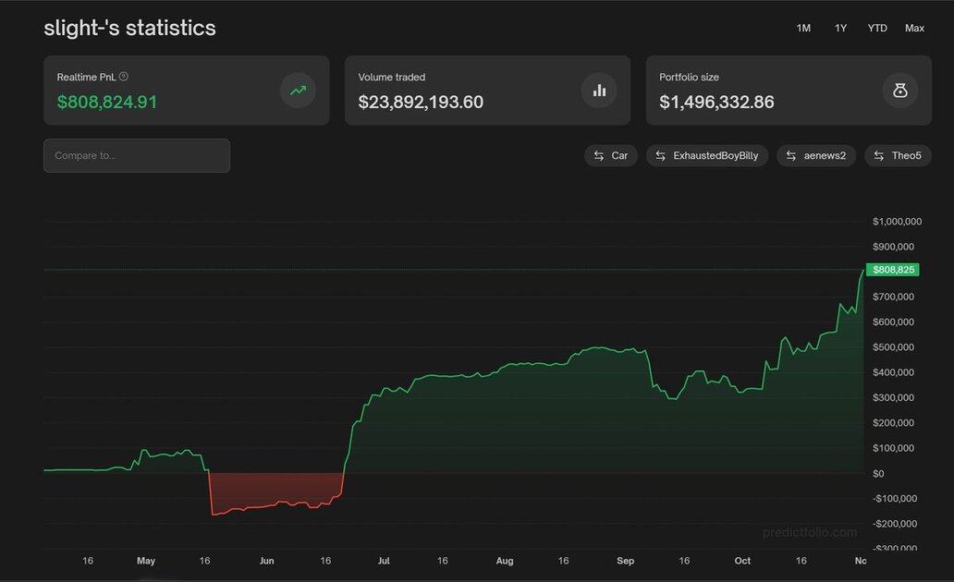The image size is (954, 582).
Task: Click the $808,824.91 Realtime PnL value
Action: pyautogui.click(x=107, y=103)
